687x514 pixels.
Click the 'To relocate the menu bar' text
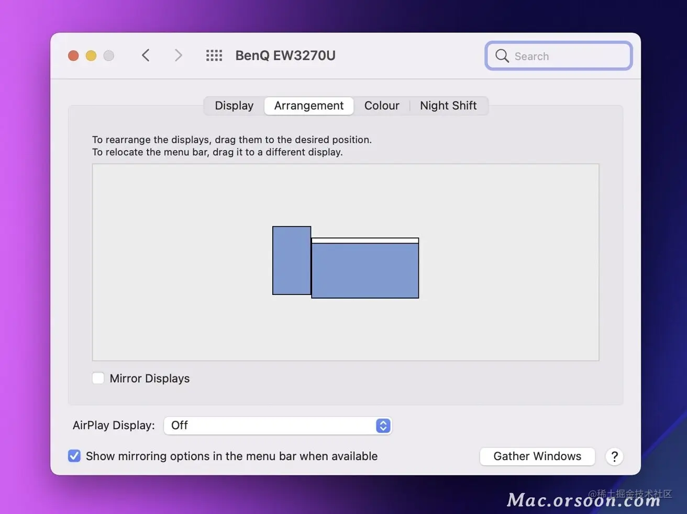pyautogui.click(x=217, y=152)
